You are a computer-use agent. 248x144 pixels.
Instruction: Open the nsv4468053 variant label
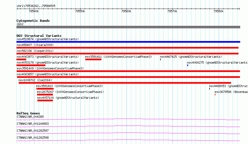[228, 86]
